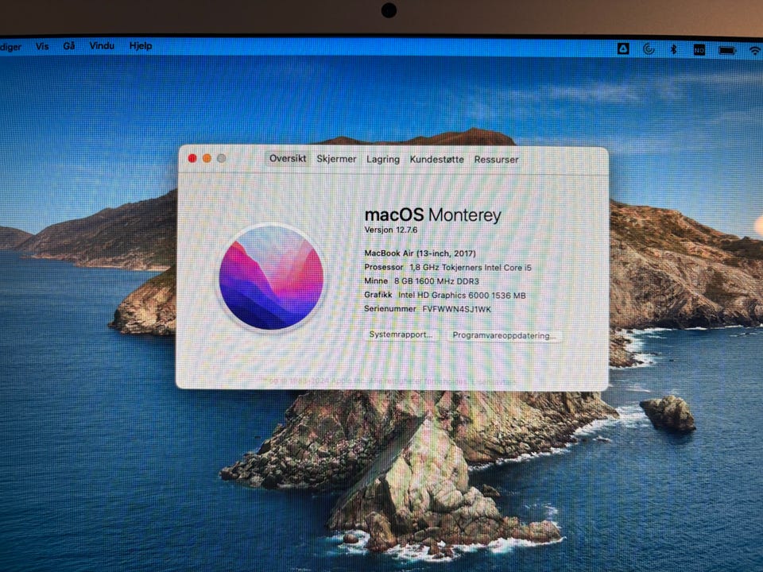Click the 'macOS Monterey' heading
Viewport: 763px width, 572px height.
pyautogui.click(x=432, y=215)
